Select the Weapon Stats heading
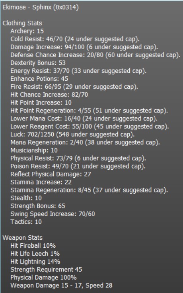Image resolution: width=183 pixels, height=293 pixels. (22, 238)
